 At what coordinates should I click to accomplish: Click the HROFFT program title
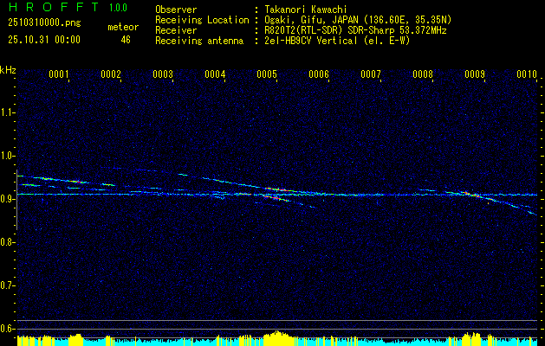[54, 7]
